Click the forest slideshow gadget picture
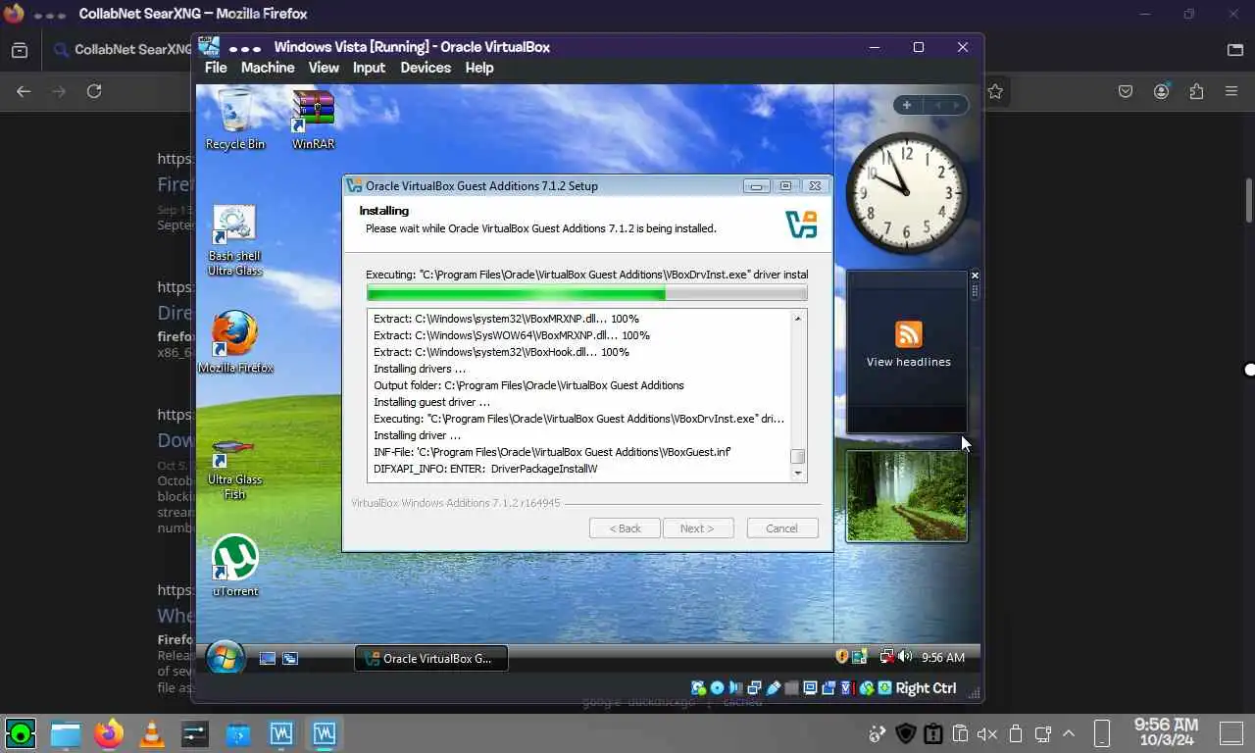This screenshot has height=753, width=1255. (x=907, y=496)
